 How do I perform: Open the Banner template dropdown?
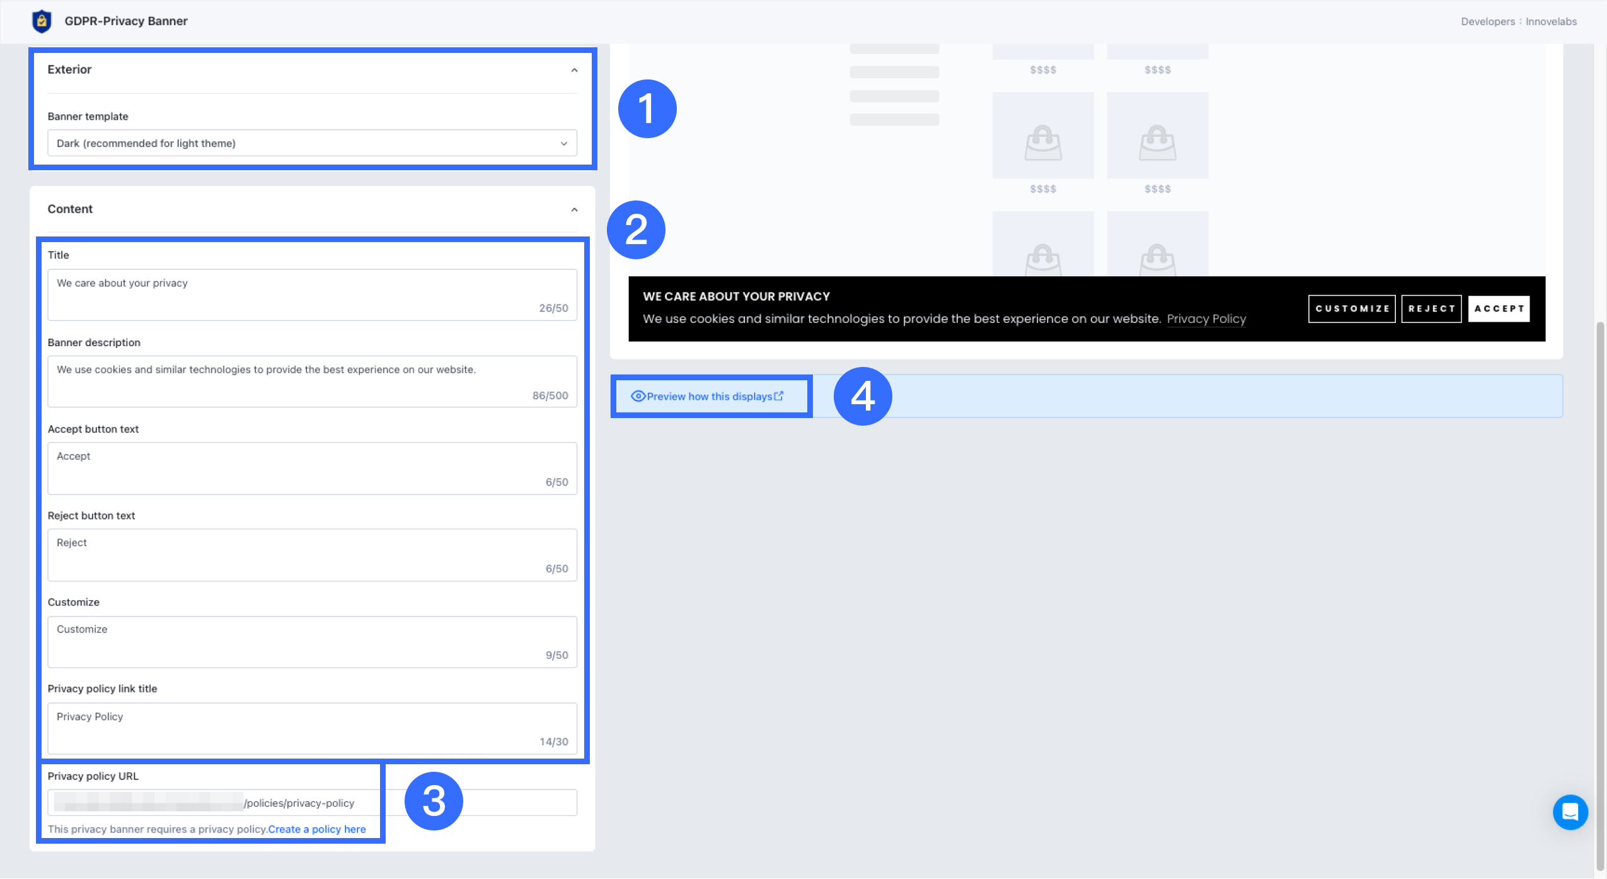(x=312, y=143)
